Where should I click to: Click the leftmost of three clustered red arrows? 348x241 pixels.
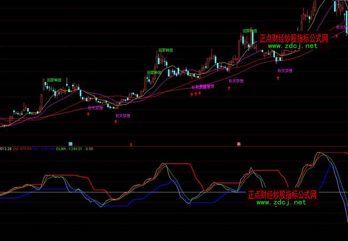point(192,94)
